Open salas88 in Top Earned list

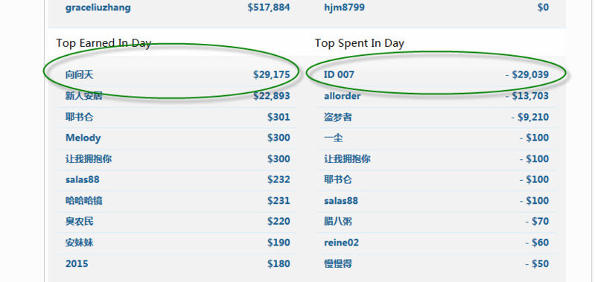point(83,179)
